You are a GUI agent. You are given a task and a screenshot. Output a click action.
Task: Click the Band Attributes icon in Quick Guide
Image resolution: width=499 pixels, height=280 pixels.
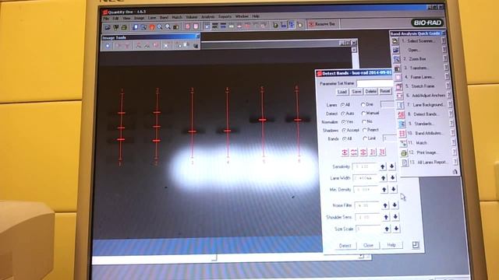click(402, 133)
